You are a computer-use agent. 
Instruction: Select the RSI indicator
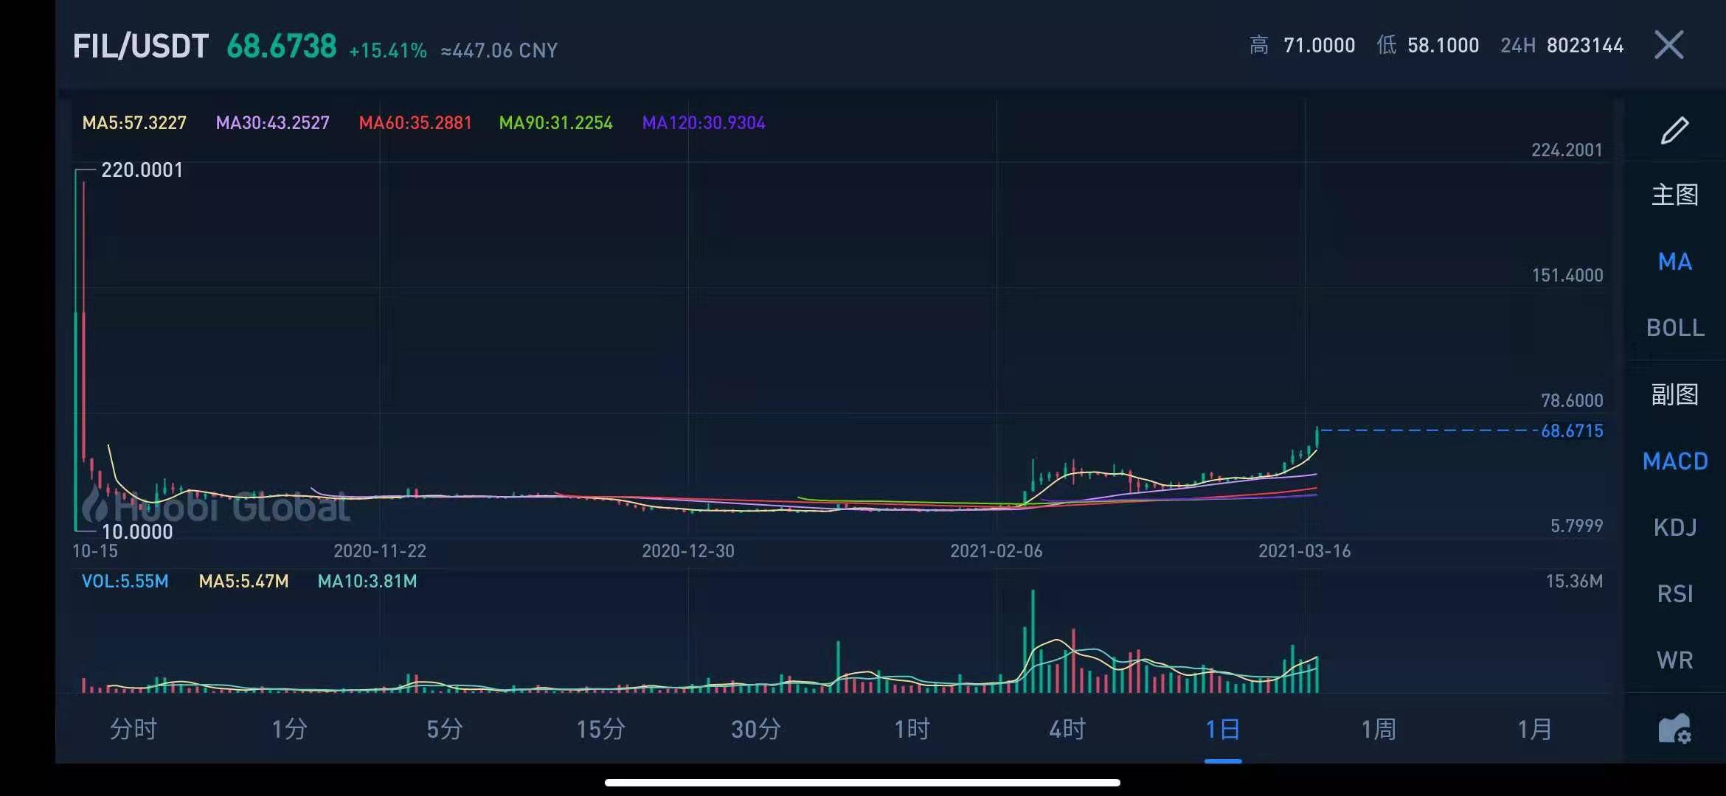[x=1674, y=594]
